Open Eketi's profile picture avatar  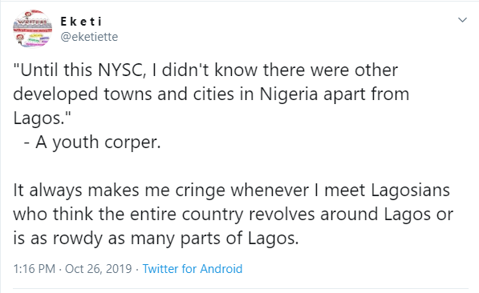click(x=33, y=29)
